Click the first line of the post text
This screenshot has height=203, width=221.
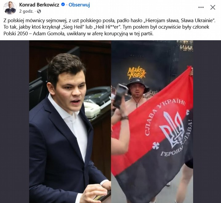pyautogui.click(x=109, y=21)
